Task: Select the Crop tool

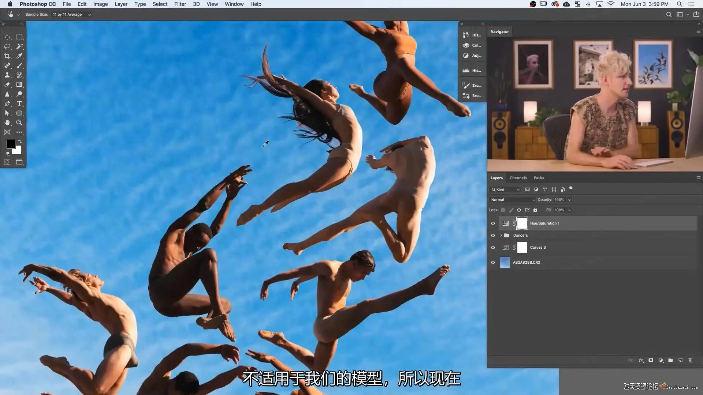Action: [x=7, y=56]
